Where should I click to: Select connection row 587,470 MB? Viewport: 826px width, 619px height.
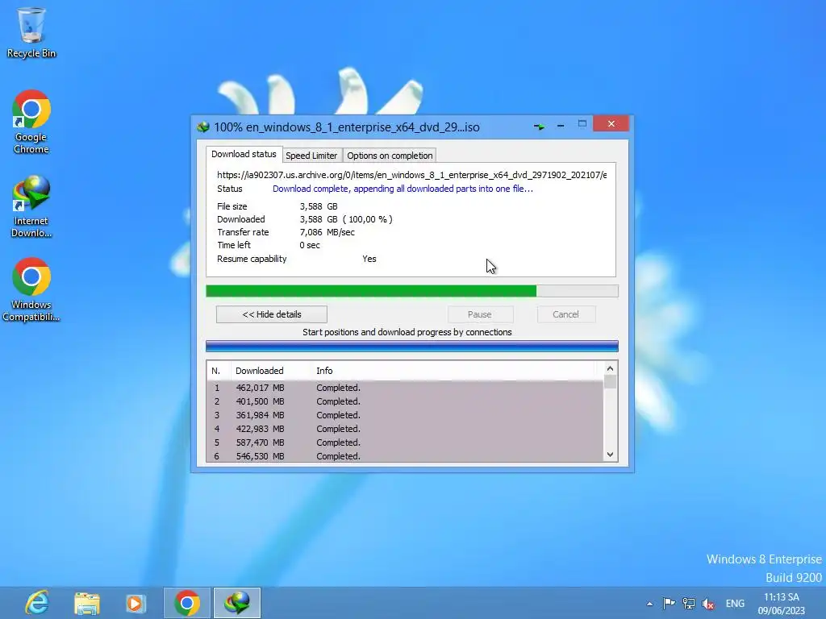[x=405, y=442]
